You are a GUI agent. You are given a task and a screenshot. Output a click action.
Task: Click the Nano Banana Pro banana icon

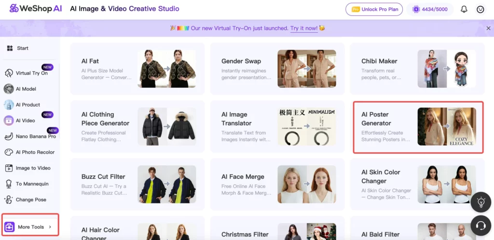pyautogui.click(x=9, y=136)
